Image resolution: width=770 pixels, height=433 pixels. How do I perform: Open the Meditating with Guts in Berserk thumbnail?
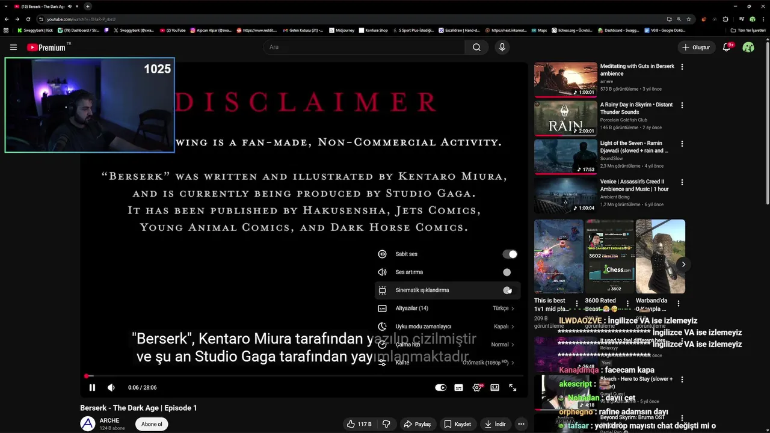[x=565, y=79]
